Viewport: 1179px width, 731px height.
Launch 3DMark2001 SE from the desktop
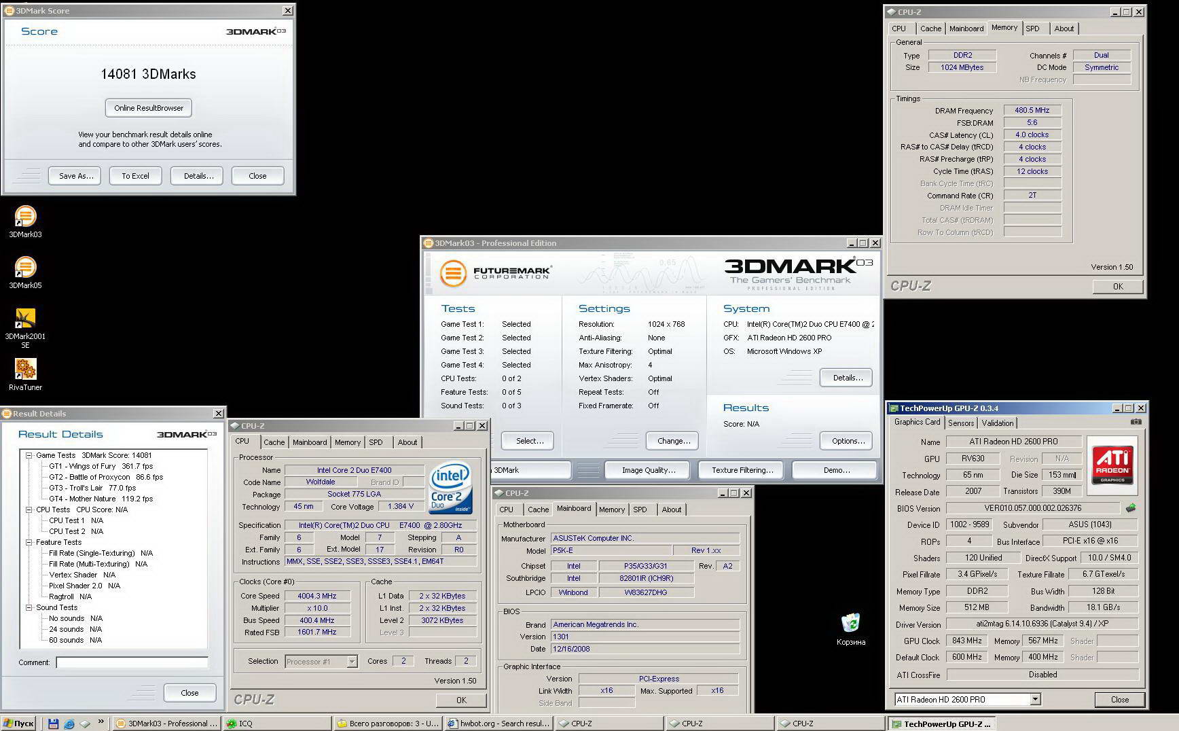[x=25, y=328]
